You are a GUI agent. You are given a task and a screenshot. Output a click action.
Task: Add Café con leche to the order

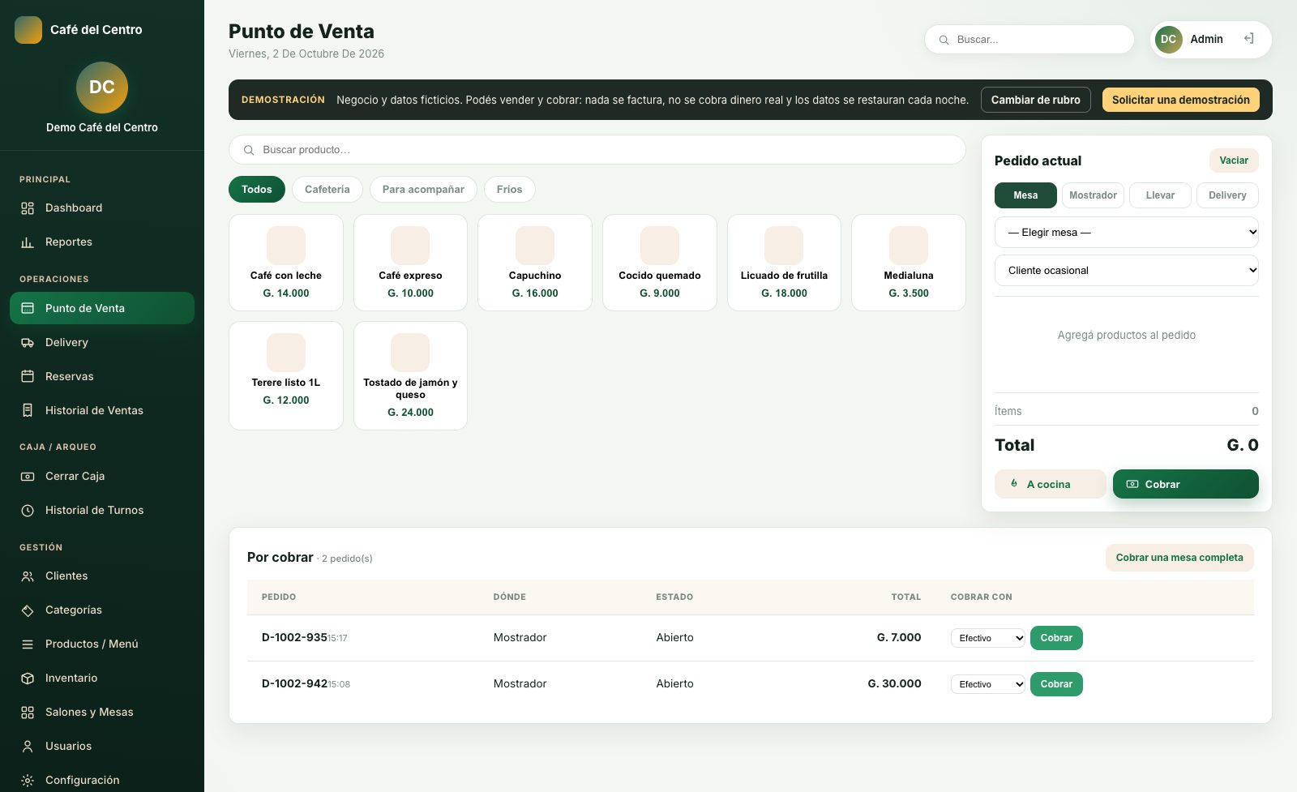coord(286,263)
